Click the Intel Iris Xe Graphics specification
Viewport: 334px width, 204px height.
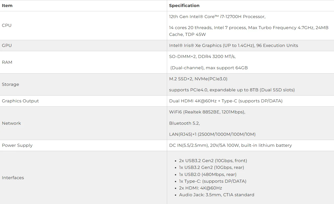233,45
